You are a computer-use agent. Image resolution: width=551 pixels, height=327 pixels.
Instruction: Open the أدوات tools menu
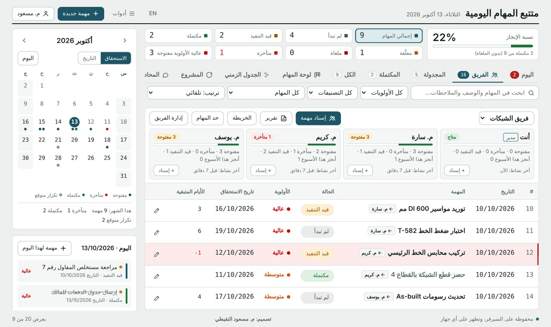pos(124,14)
